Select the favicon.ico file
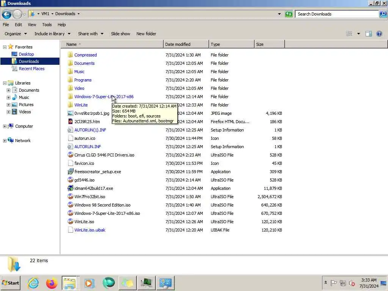The width and height of the screenshot is (388, 291). tap(84, 163)
